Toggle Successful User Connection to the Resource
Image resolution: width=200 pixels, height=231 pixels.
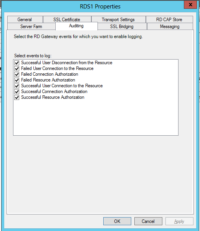coord(17,86)
